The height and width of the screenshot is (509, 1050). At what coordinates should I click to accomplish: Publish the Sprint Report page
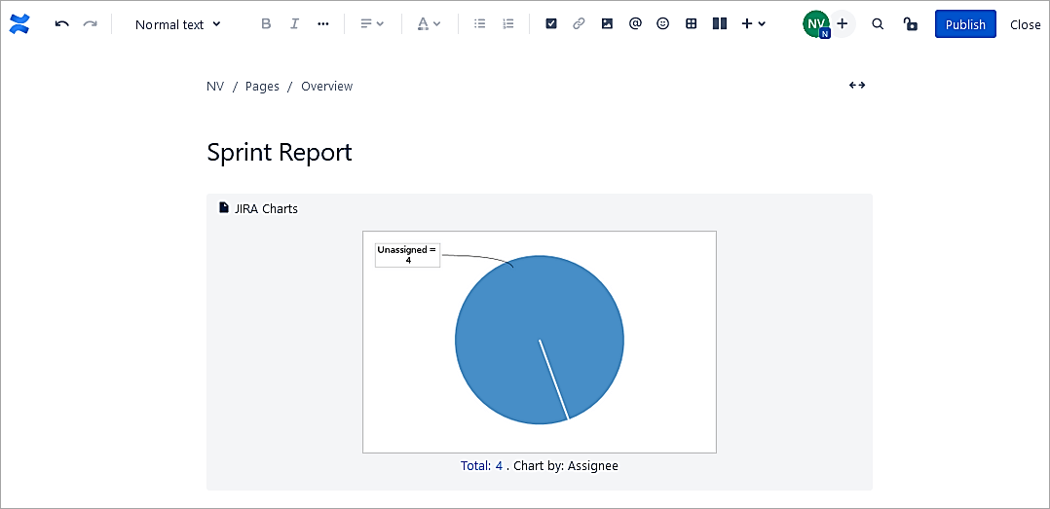click(964, 24)
